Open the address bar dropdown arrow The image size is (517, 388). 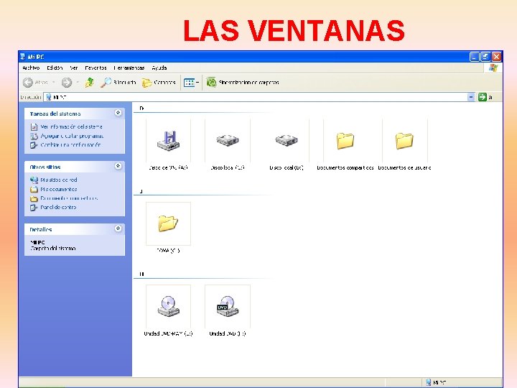pyautogui.click(x=471, y=97)
